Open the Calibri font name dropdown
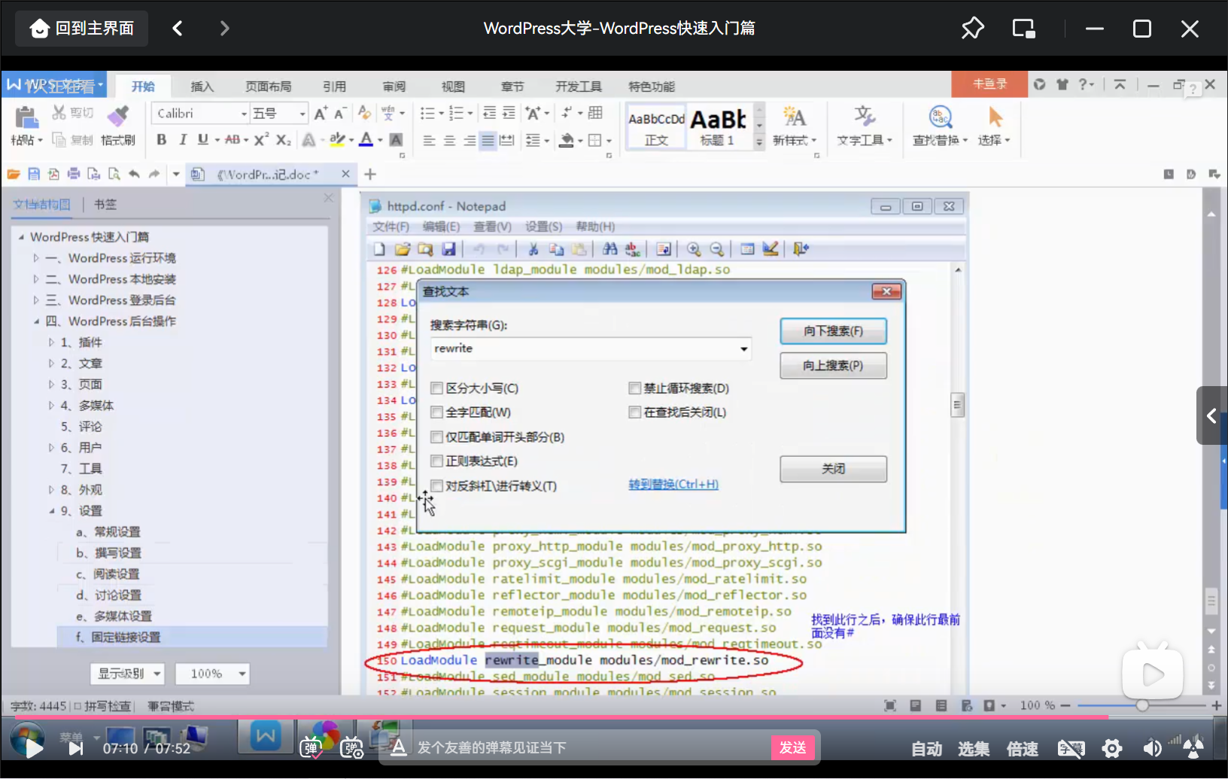 pos(244,113)
